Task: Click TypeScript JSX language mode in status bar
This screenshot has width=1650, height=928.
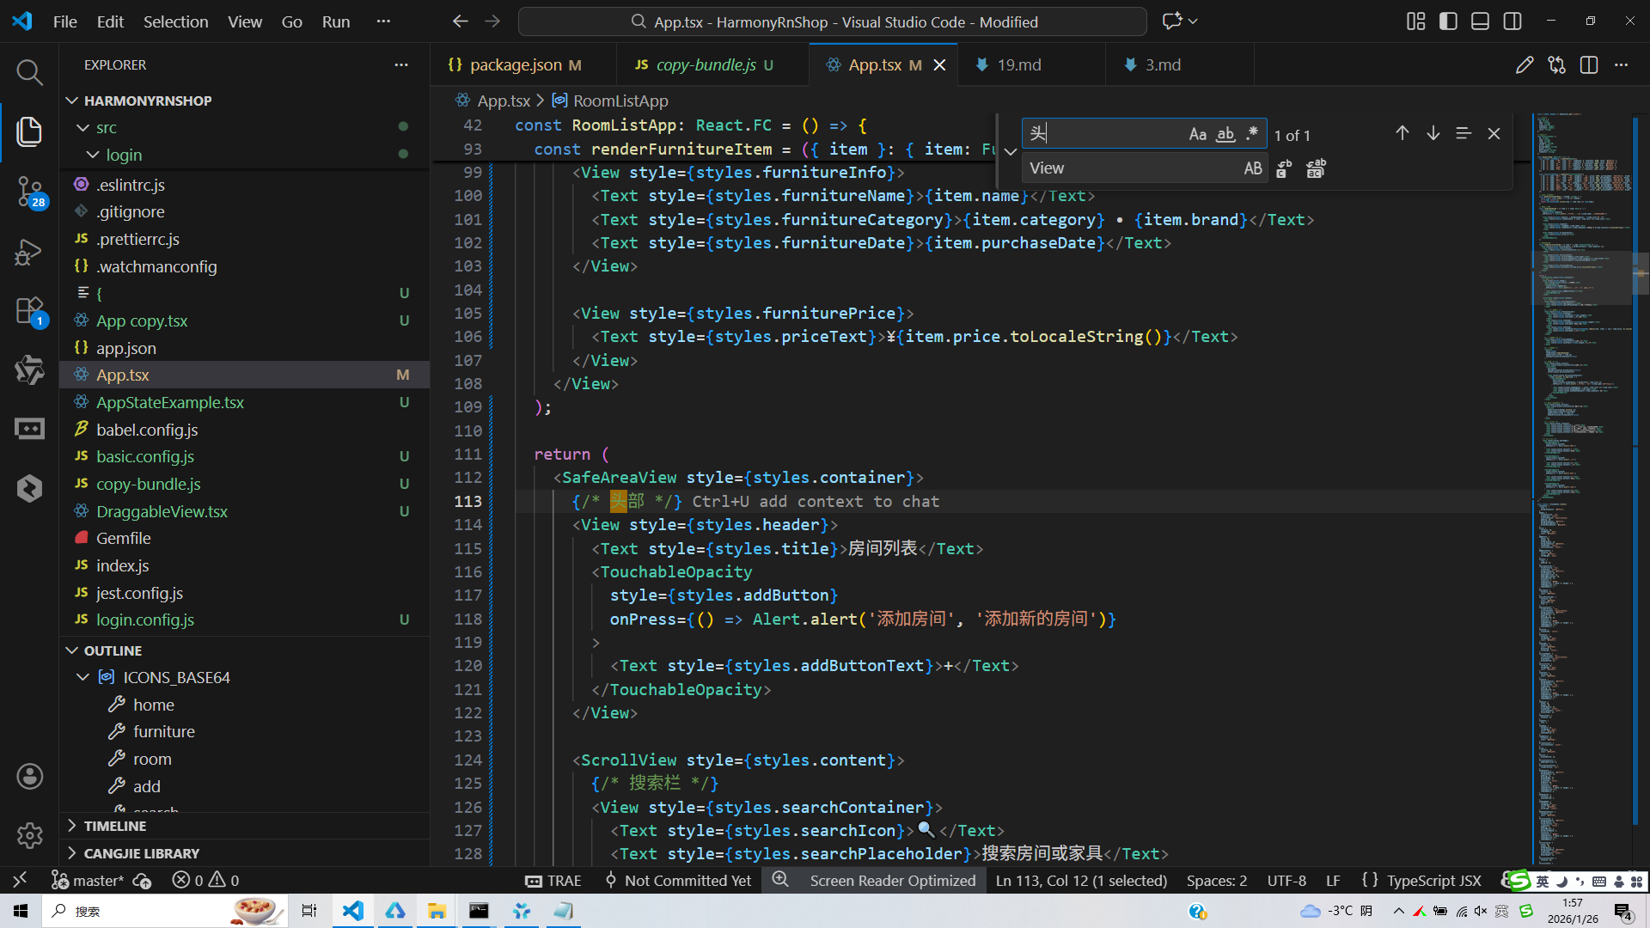Action: pos(1433,881)
